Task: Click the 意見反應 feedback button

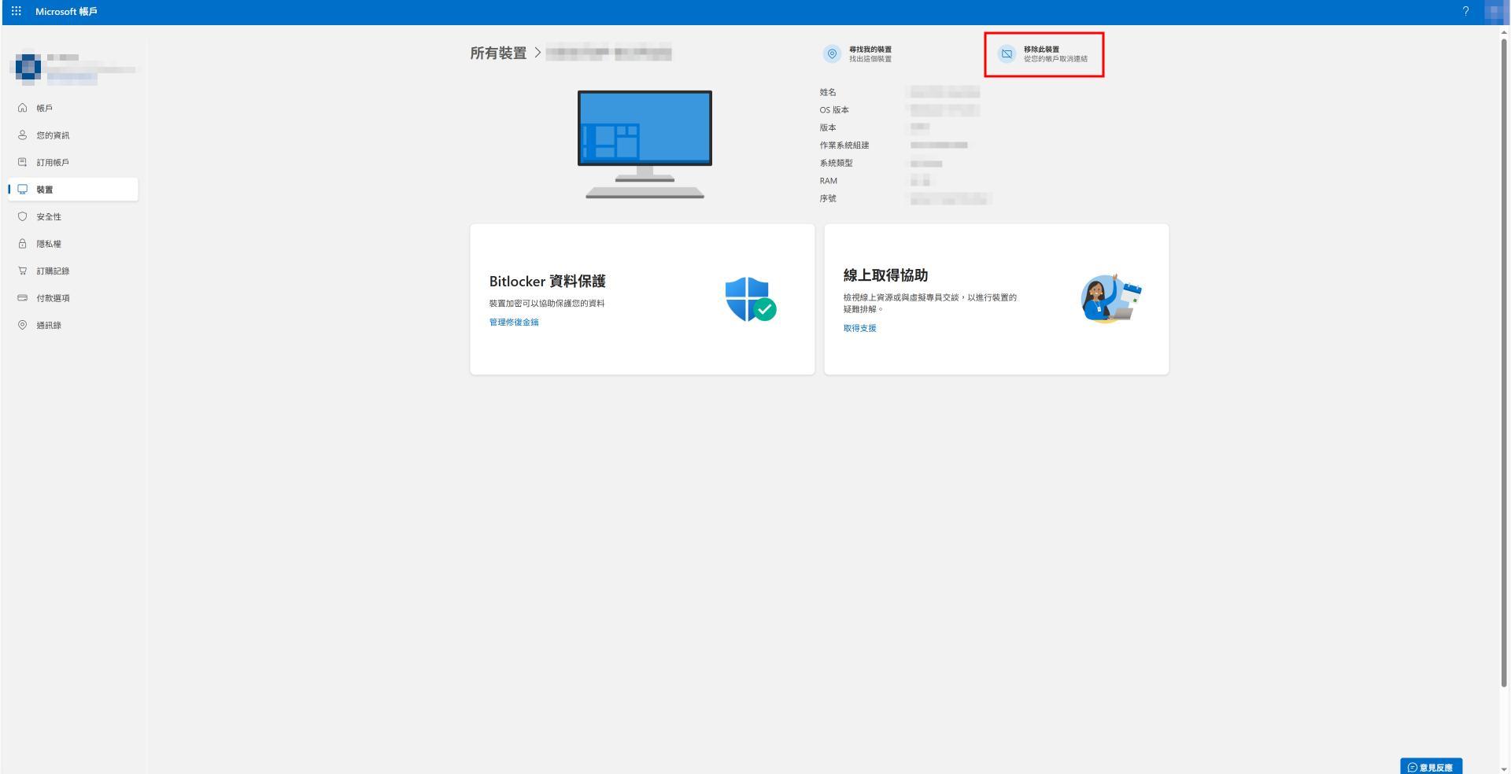Action: pos(1431,767)
